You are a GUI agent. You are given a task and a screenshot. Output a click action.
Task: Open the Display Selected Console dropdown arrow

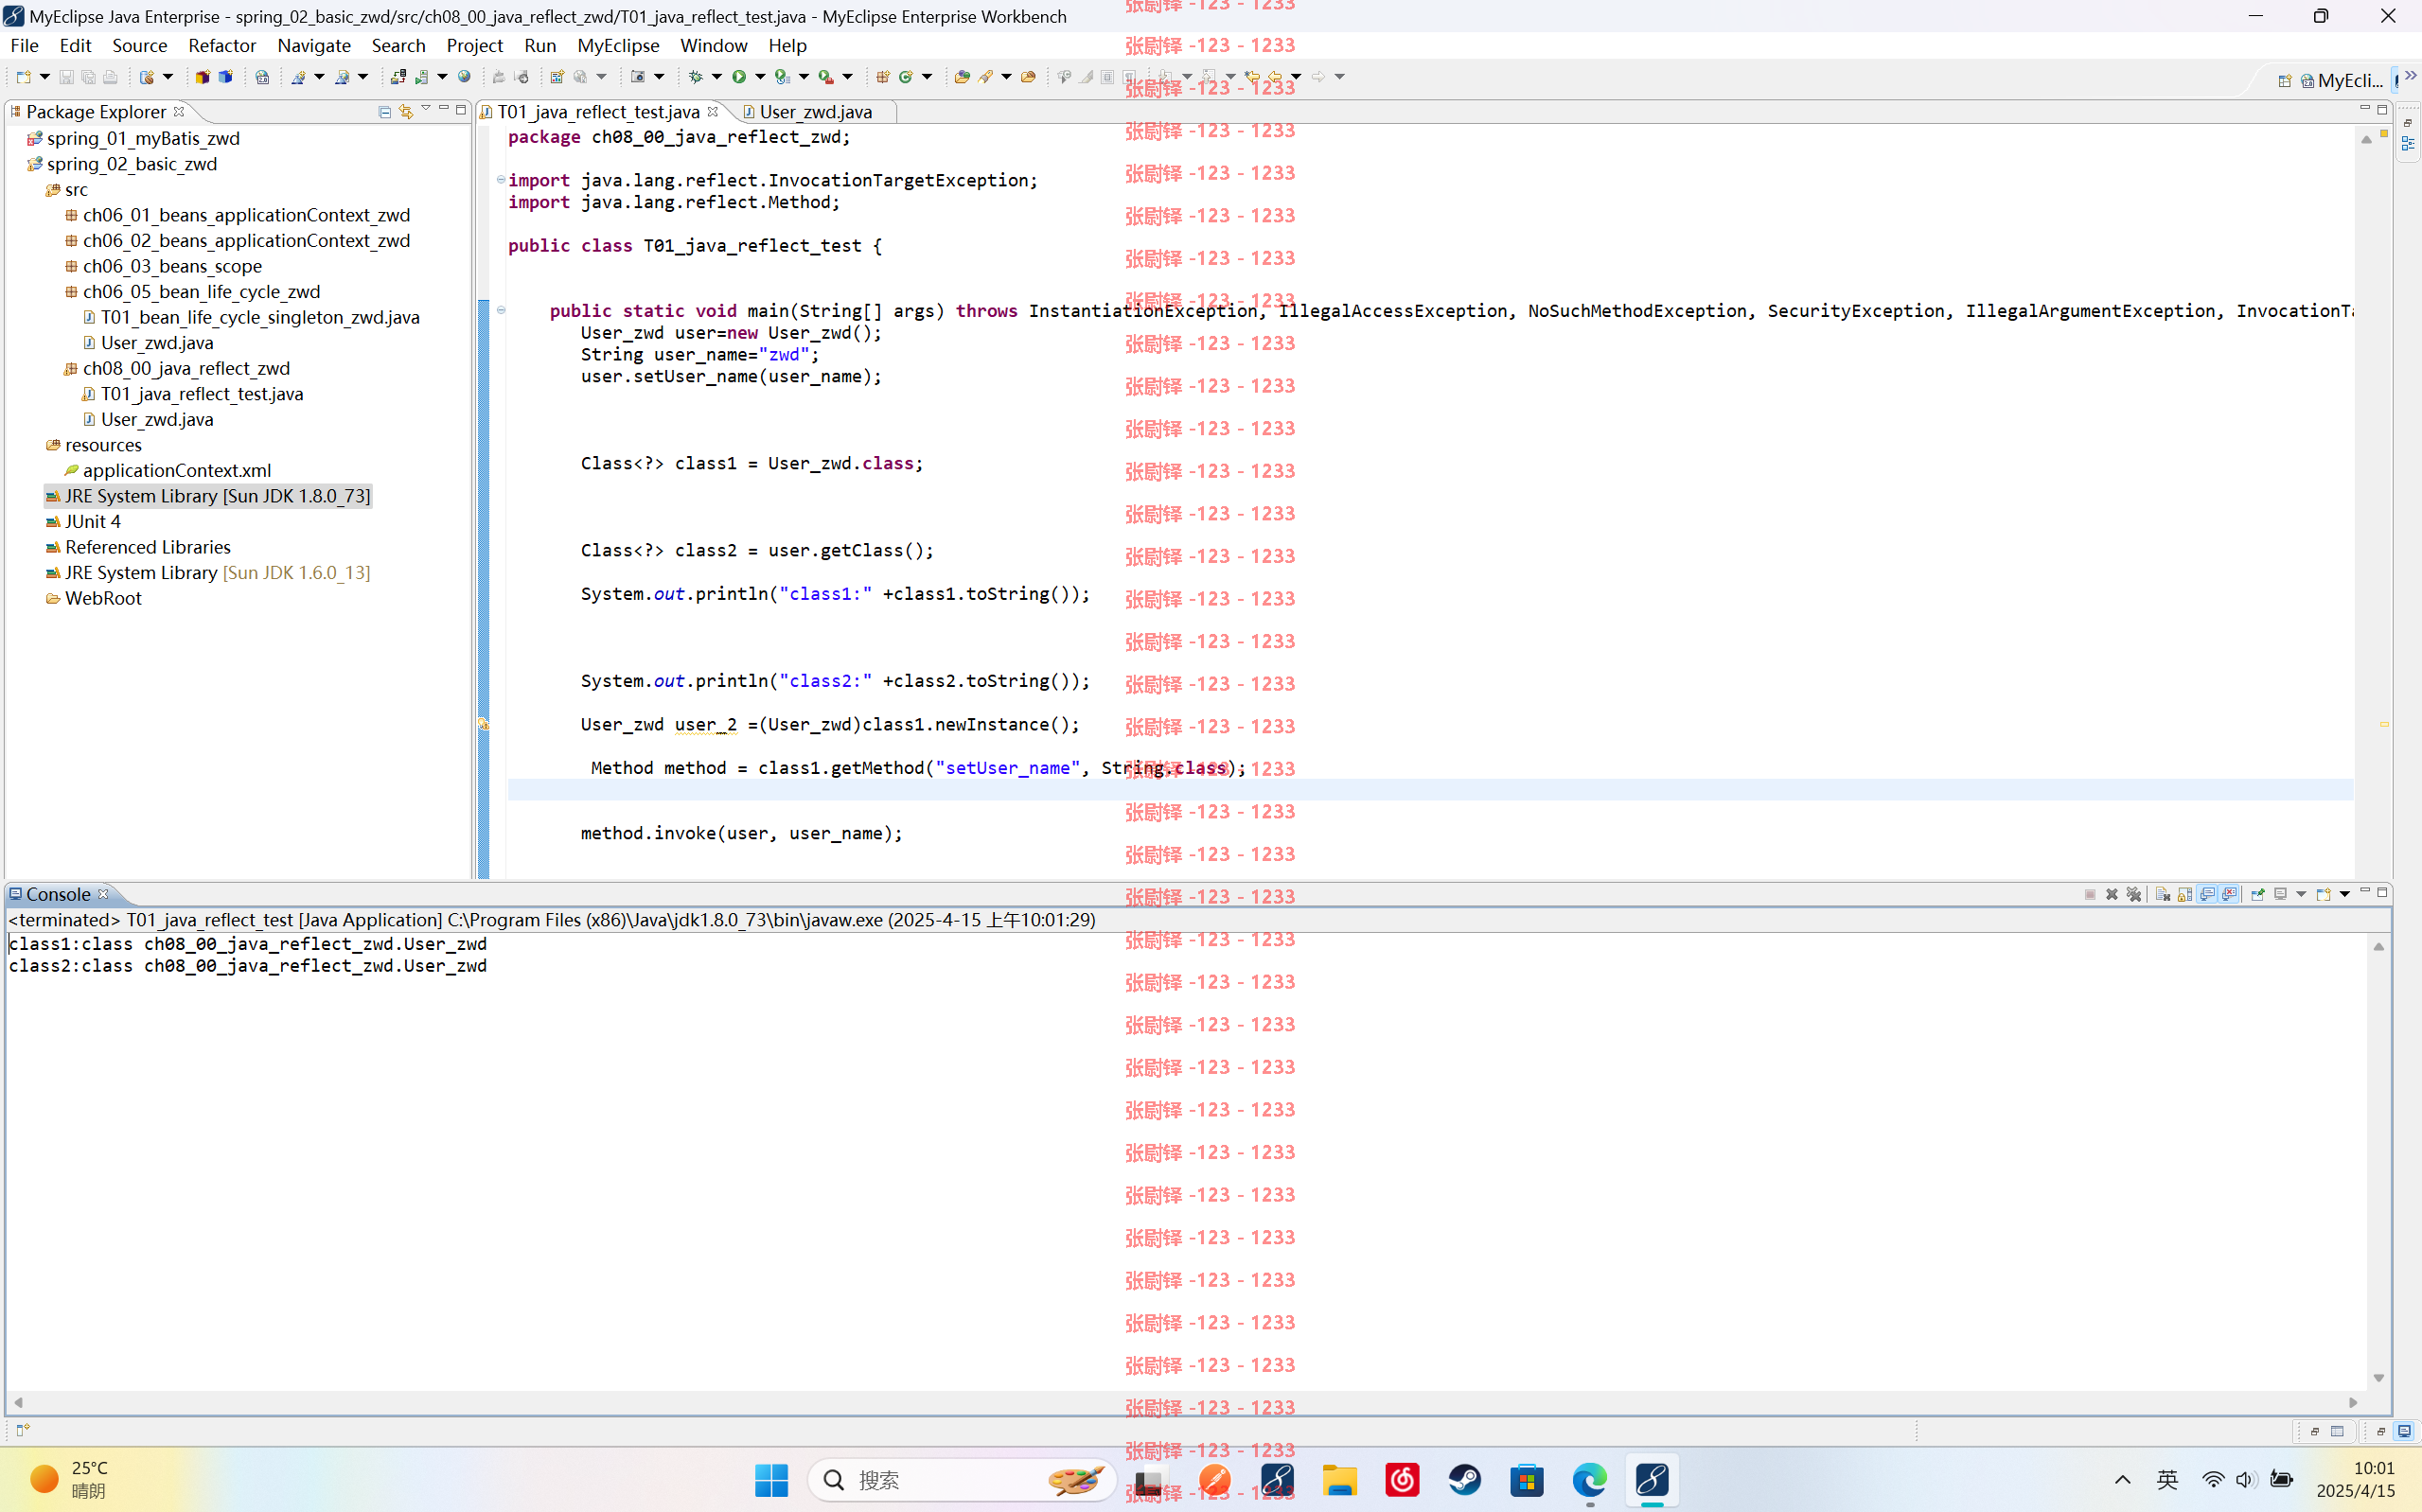[2301, 894]
